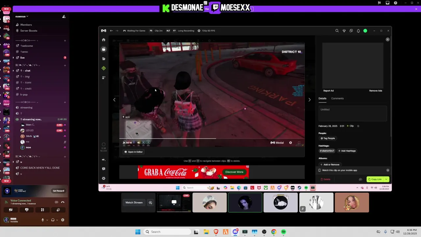Click Medal green profile avatar
This screenshot has height=237, width=421.
point(365,31)
